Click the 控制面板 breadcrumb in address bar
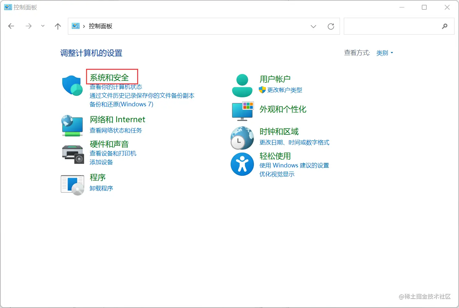Image resolution: width=459 pixels, height=308 pixels. (101, 26)
